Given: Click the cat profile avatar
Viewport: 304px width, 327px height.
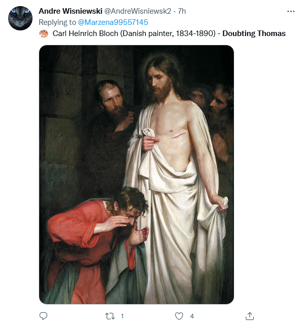Looking at the screenshot, I should click(x=20, y=18).
